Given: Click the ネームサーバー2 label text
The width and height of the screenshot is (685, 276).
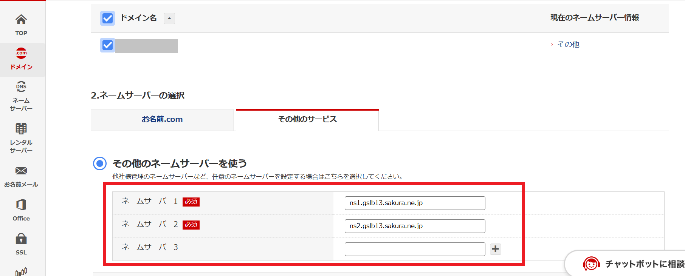Looking at the screenshot, I should coord(150,224).
